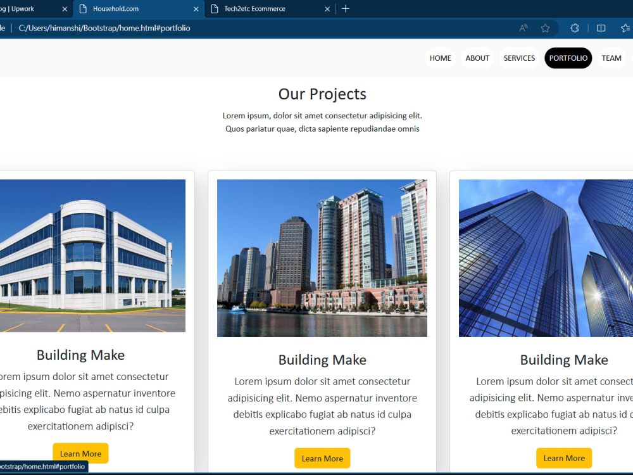Open the waterfront skyline image
This screenshot has width=633, height=475.
point(322,258)
